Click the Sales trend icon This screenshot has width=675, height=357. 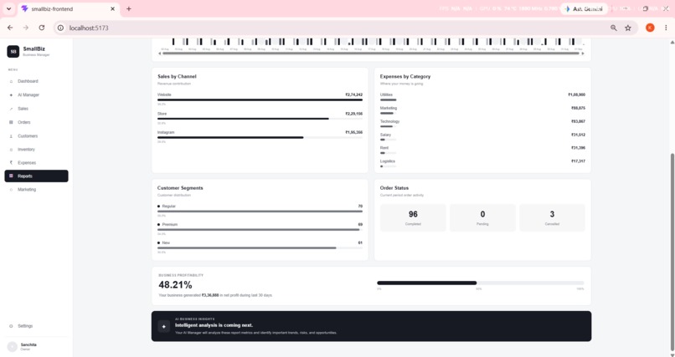11,109
